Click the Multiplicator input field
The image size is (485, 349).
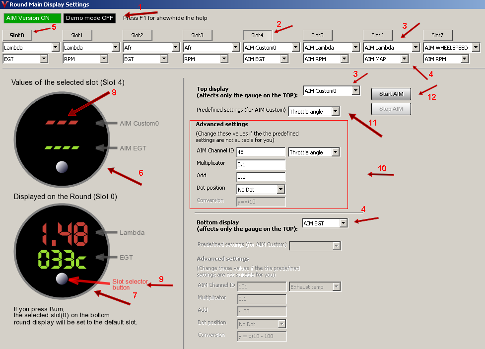(x=261, y=164)
